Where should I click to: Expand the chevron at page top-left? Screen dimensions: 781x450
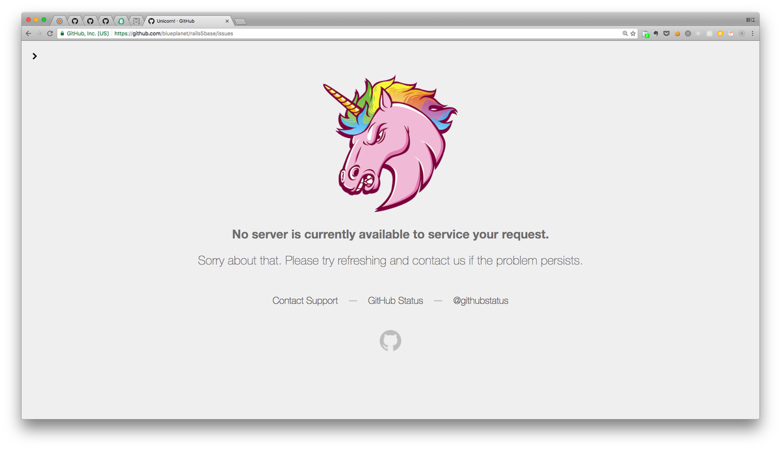click(x=34, y=56)
